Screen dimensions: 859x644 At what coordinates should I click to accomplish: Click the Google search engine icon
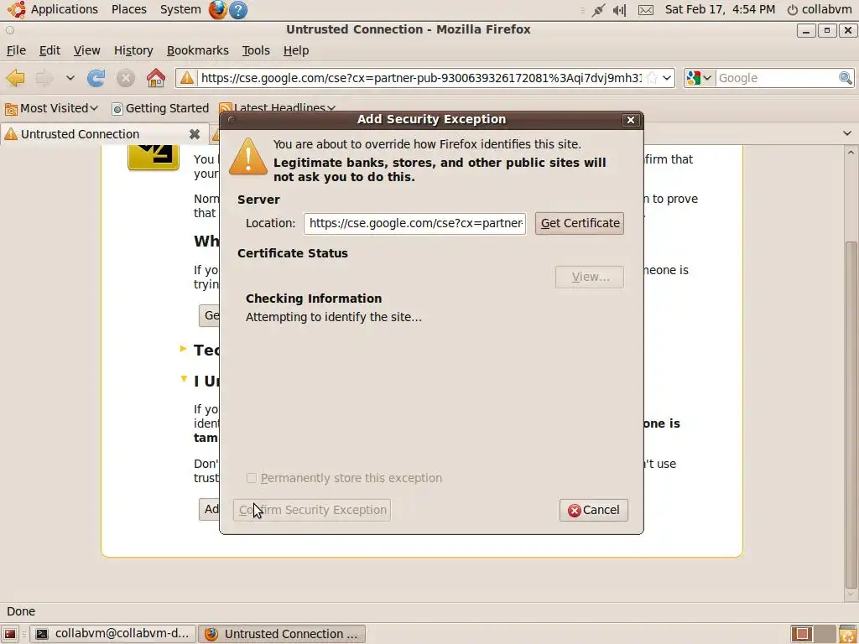pos(693,78)
